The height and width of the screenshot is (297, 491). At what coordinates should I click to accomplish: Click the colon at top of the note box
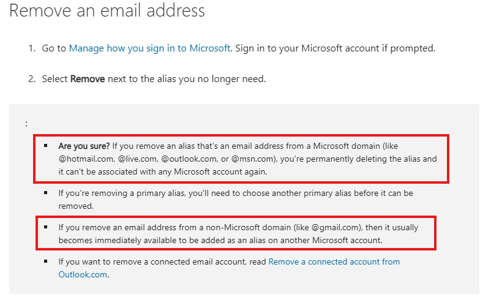pos(26,124)
